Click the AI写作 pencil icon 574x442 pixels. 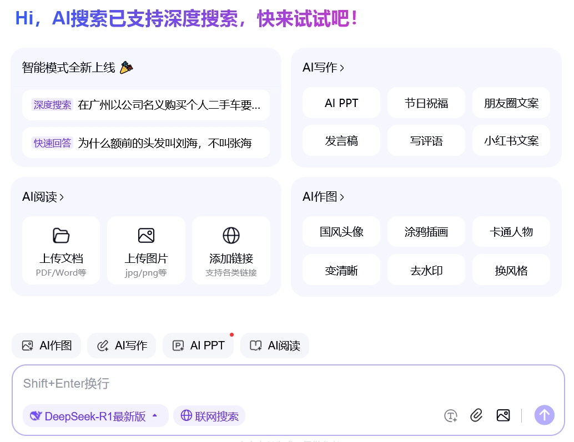click(103, 346)
